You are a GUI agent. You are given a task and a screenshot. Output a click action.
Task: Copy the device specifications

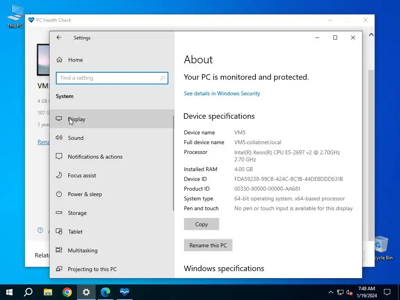tap(201, 224)
